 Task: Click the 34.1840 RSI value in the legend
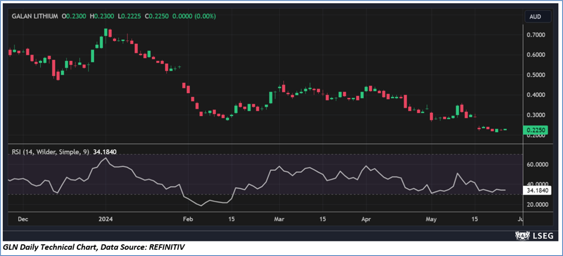tap(105, 152)
